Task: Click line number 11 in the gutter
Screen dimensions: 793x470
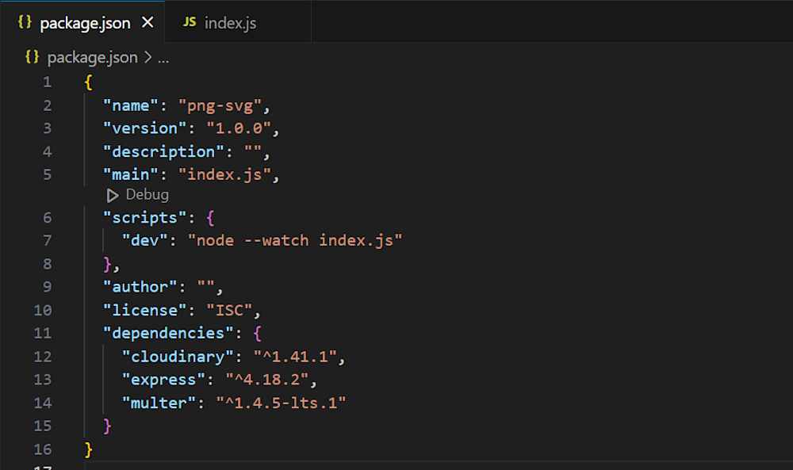Action: click(43, 333)
